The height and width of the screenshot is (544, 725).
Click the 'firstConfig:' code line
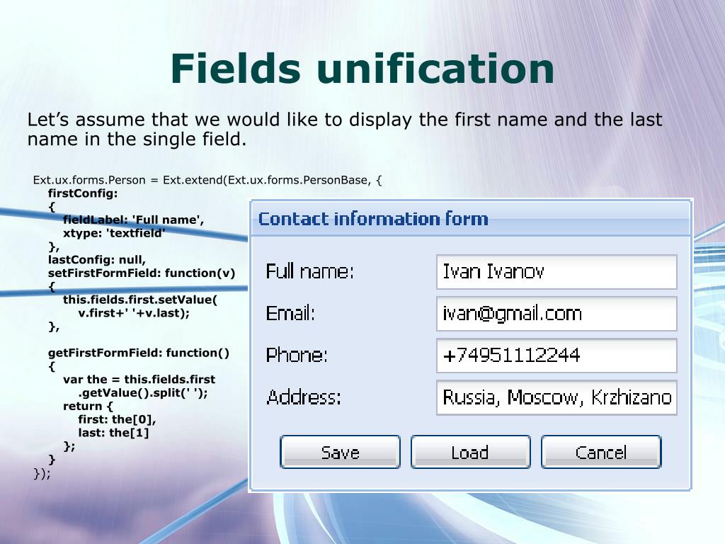(83, 193)
